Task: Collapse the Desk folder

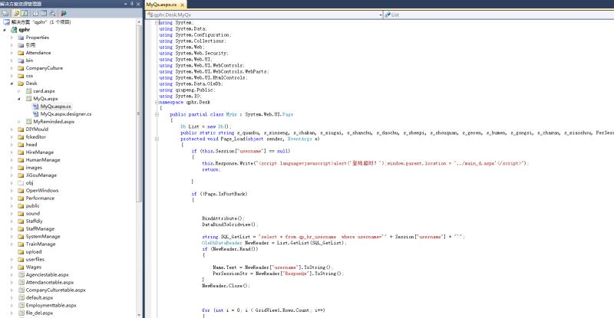Action: pos(12,84)
